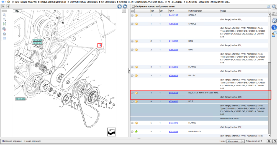Open part number 47564638 link

point(173,101)
